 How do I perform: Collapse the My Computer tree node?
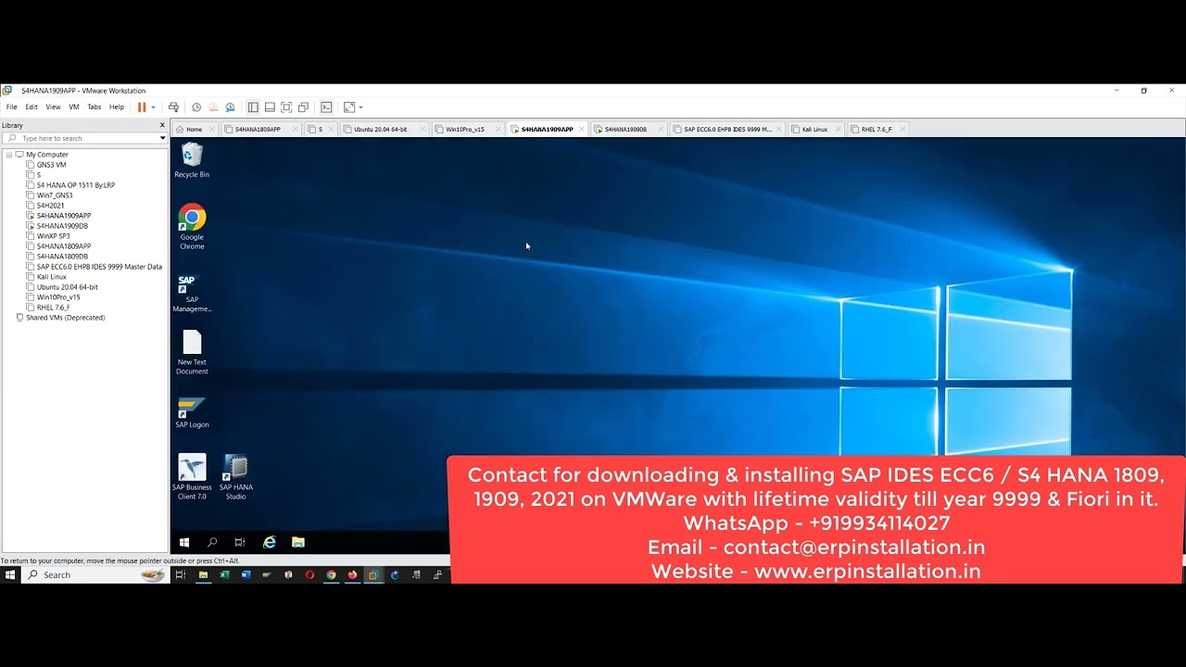[8, 155]
